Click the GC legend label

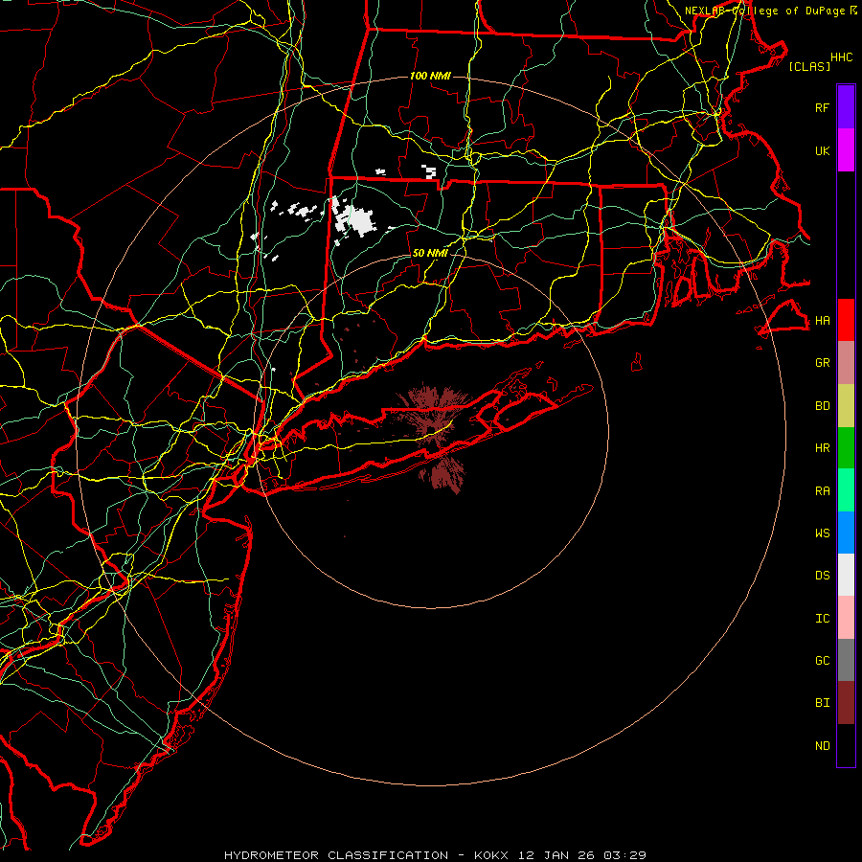tap(822, 660)
